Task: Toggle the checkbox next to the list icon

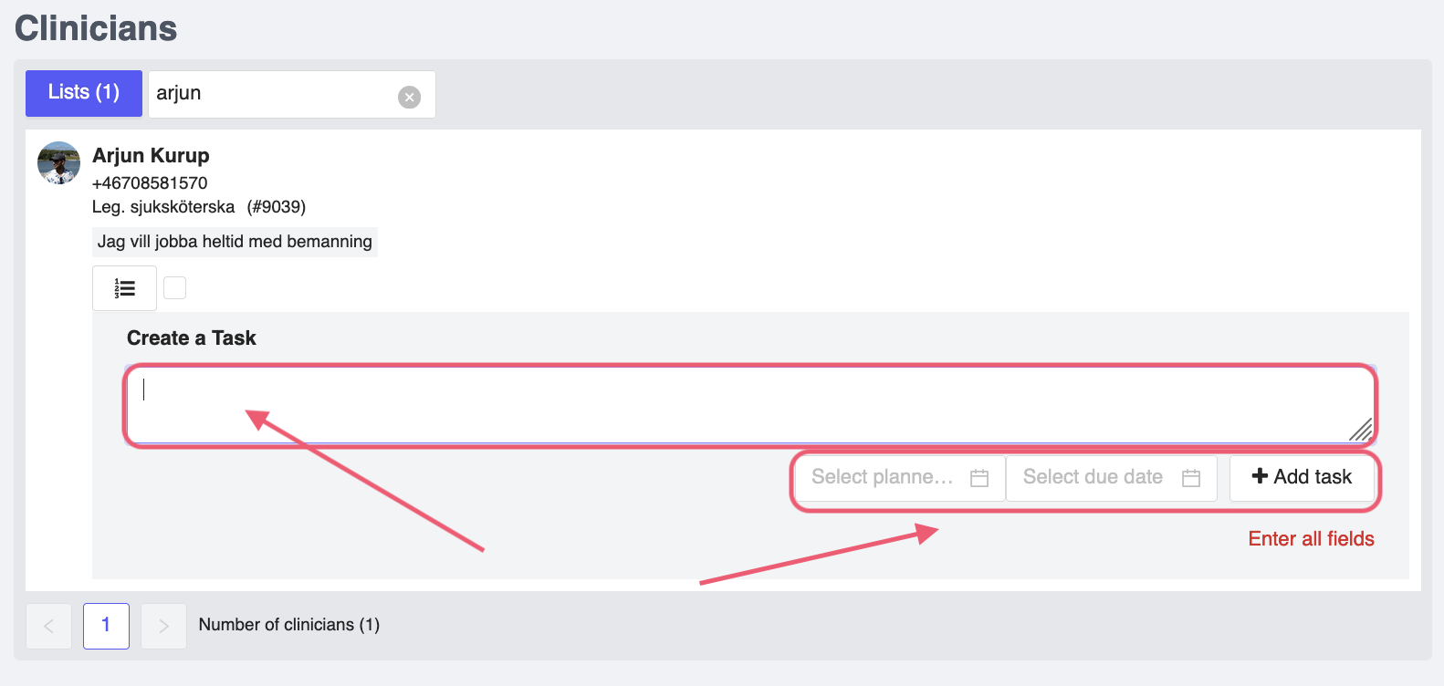Action: pos(174,286)
